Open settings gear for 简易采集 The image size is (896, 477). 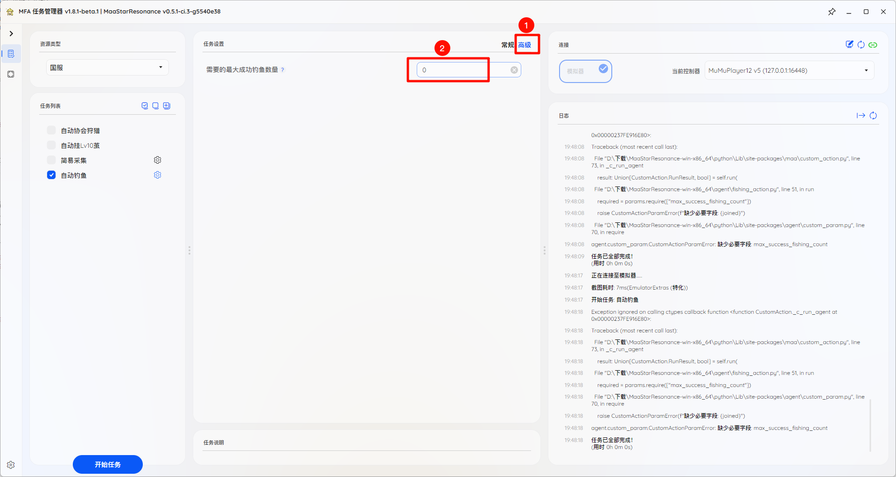158,160
